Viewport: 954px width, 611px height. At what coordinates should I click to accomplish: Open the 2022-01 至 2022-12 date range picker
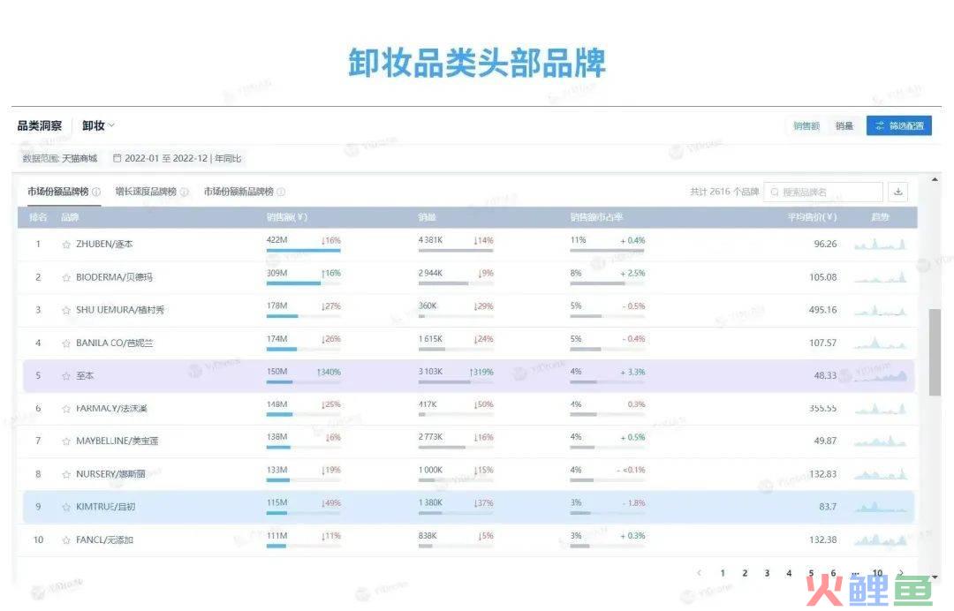177,158
